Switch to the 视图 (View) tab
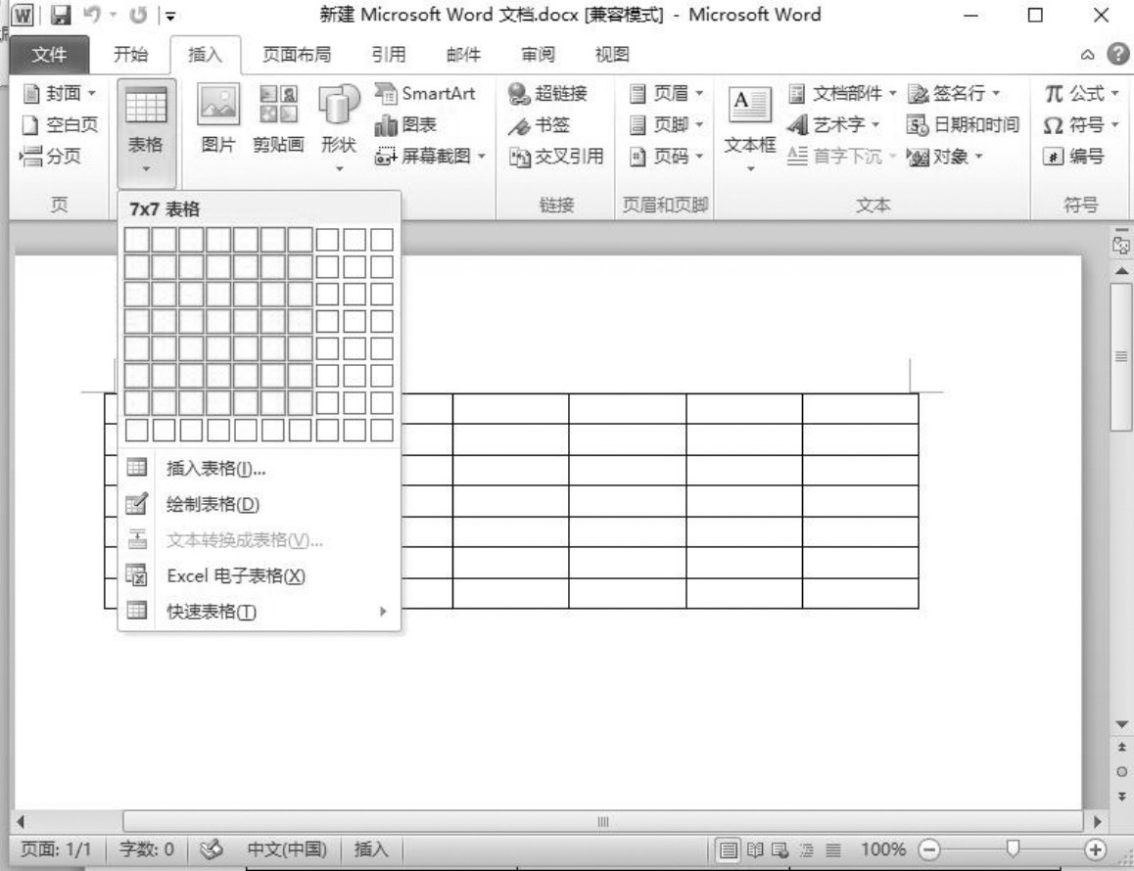The width and height of the screenshot is (1134, 871). [x=613, y=54]
